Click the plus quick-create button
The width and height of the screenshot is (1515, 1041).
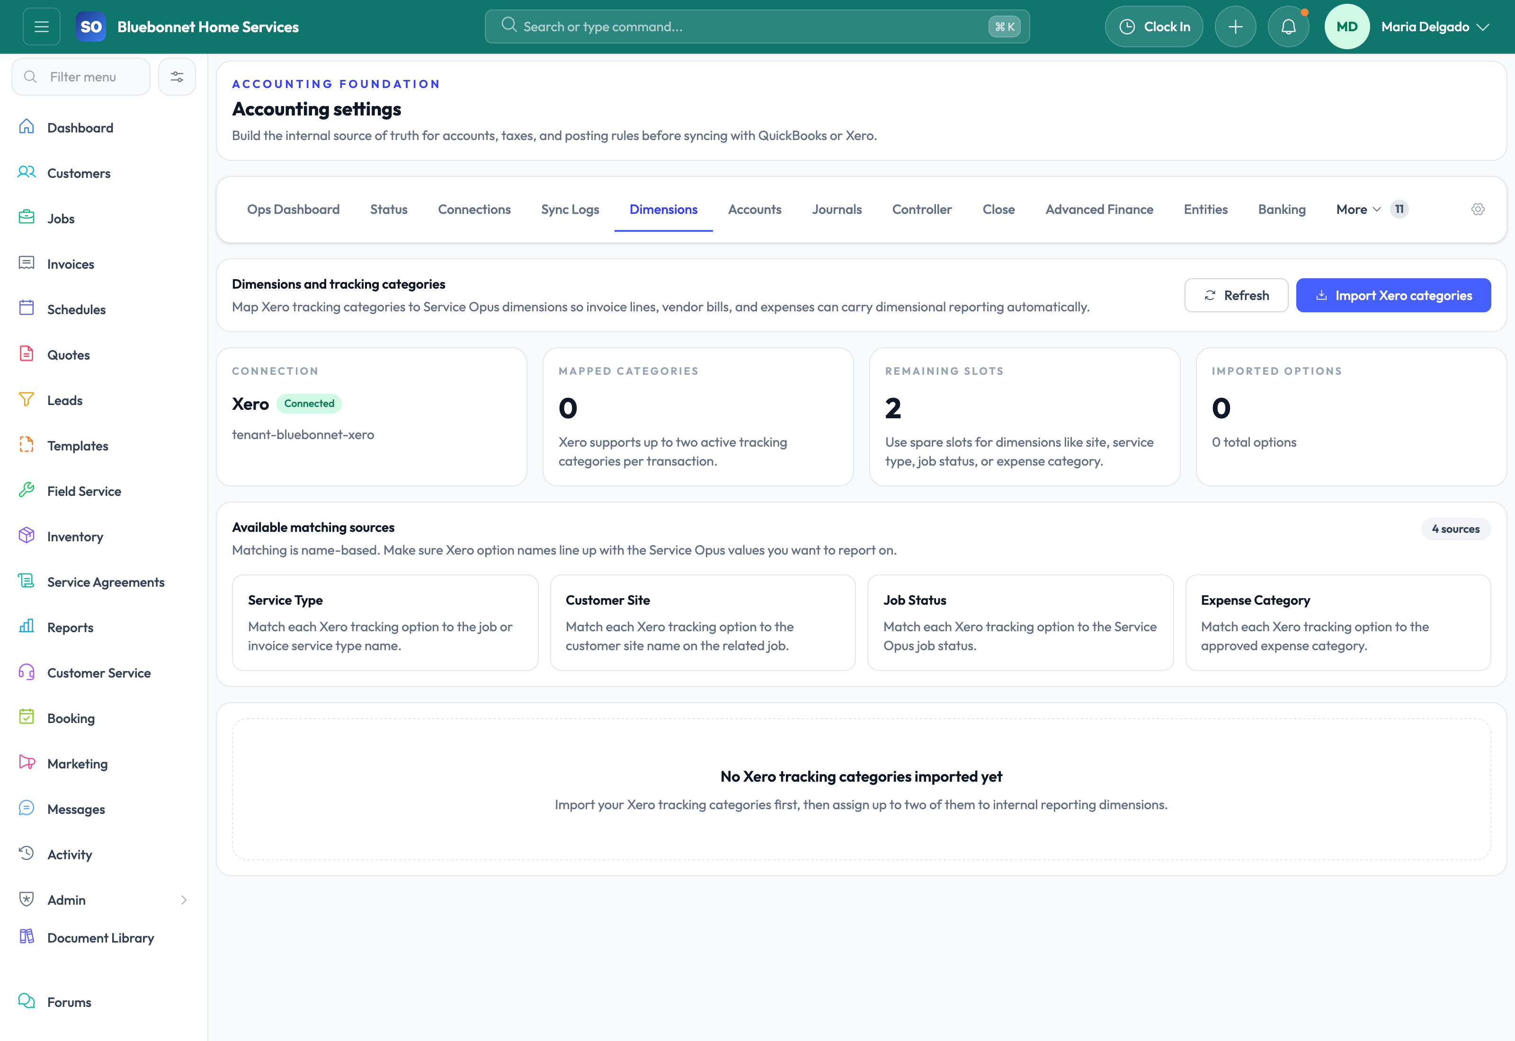(1235, 27)
